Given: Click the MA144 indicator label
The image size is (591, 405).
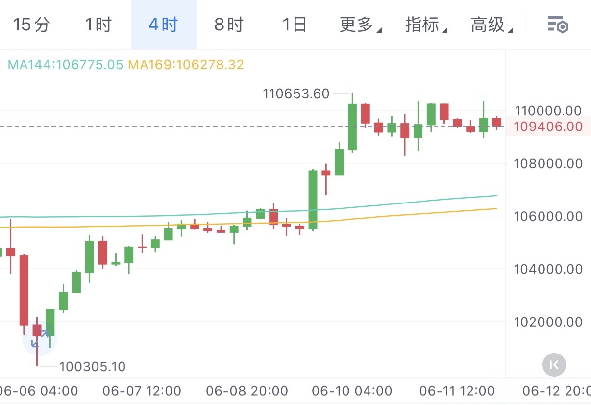Looking at the screenshot, I should [x=65, y=65].
